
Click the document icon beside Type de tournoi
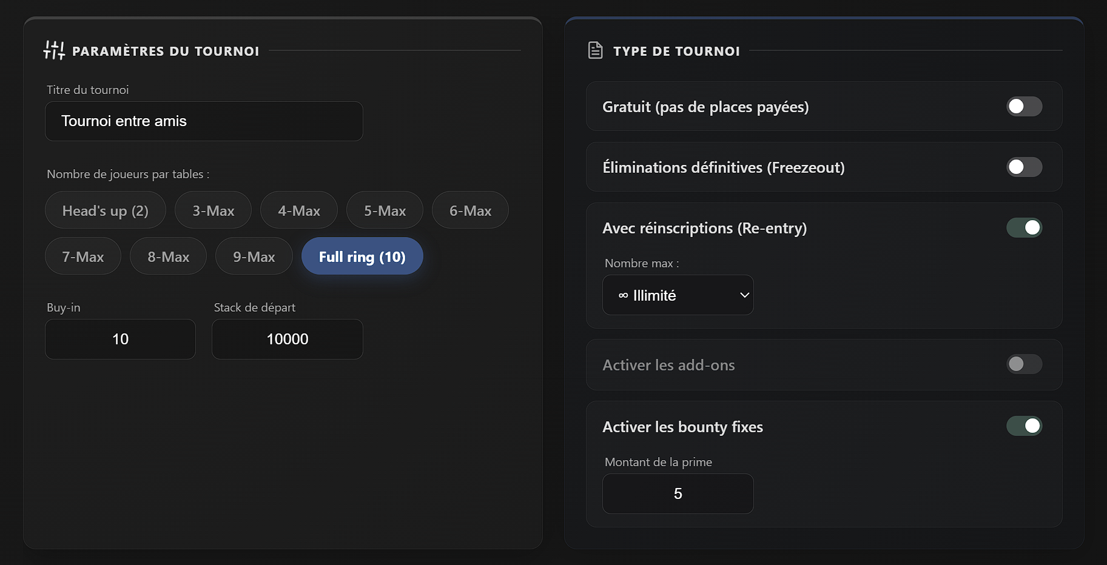click(x=596, y=50)
